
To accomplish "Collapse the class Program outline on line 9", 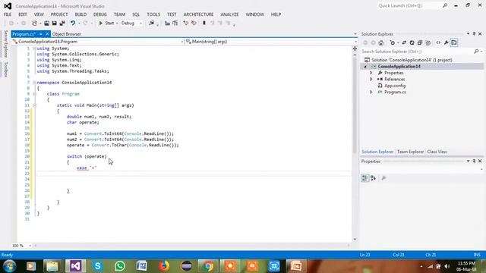I will 34,94.
